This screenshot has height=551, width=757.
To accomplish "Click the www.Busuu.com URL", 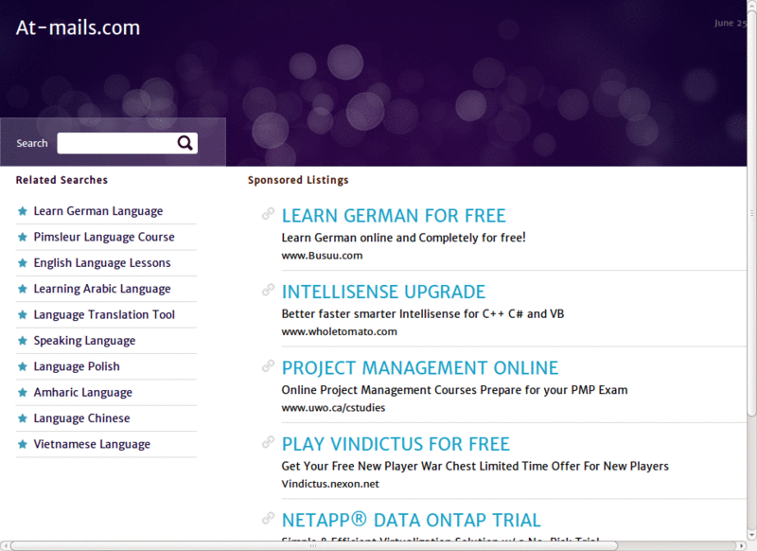I will (322, 256).
